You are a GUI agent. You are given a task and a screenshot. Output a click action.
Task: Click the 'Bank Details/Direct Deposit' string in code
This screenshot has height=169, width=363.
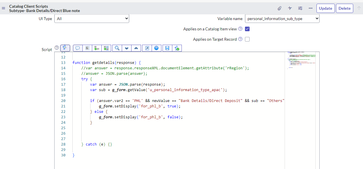(211, 101)
